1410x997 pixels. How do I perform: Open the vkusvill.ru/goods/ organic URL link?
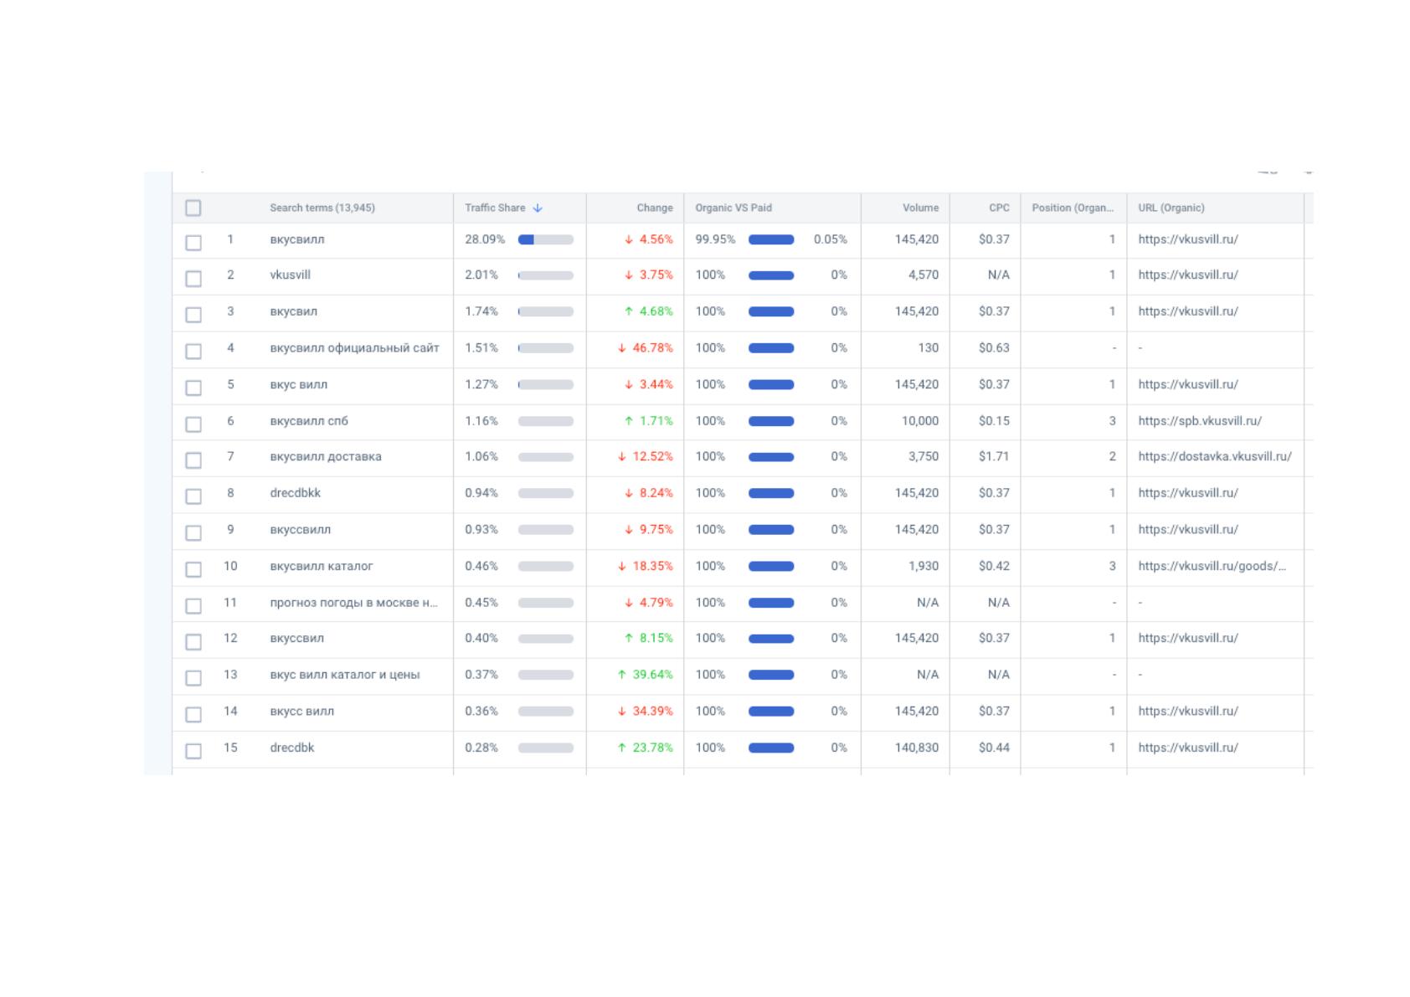pos(1212,567)
